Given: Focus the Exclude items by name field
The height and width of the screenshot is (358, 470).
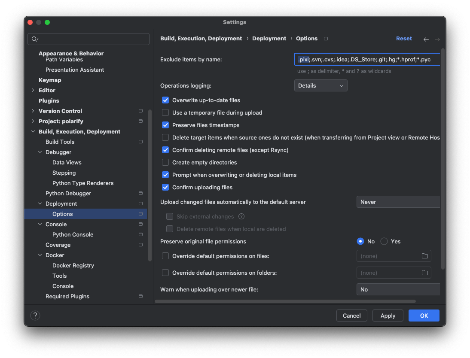Looking at the screenshot, I should tap(367, 59).
